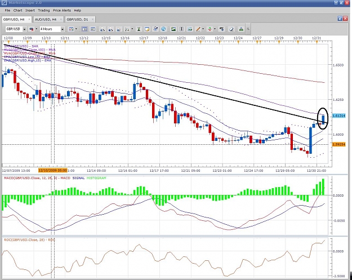
Task: Click the magnifier zoom icon with dropdown arrow
Action: tap(127, 29)
